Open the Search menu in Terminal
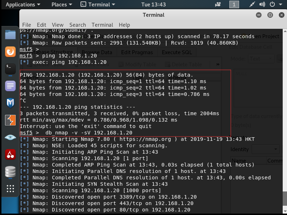The width and height of the screenshot is (287, 215). (x=78, y=25)
